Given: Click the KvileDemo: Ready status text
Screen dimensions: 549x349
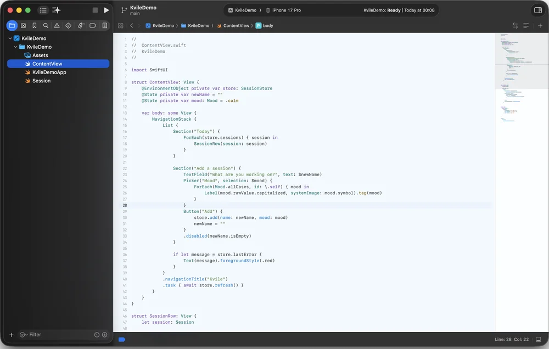Looking at the screenshot, I should point(382,10).
